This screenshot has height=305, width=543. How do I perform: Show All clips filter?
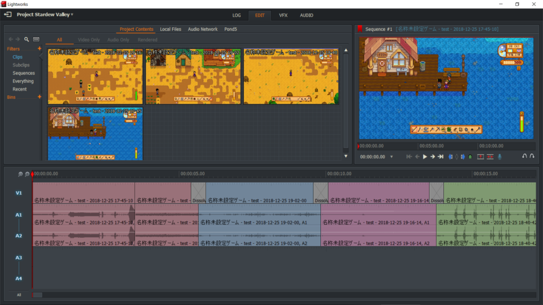[59, 40]
